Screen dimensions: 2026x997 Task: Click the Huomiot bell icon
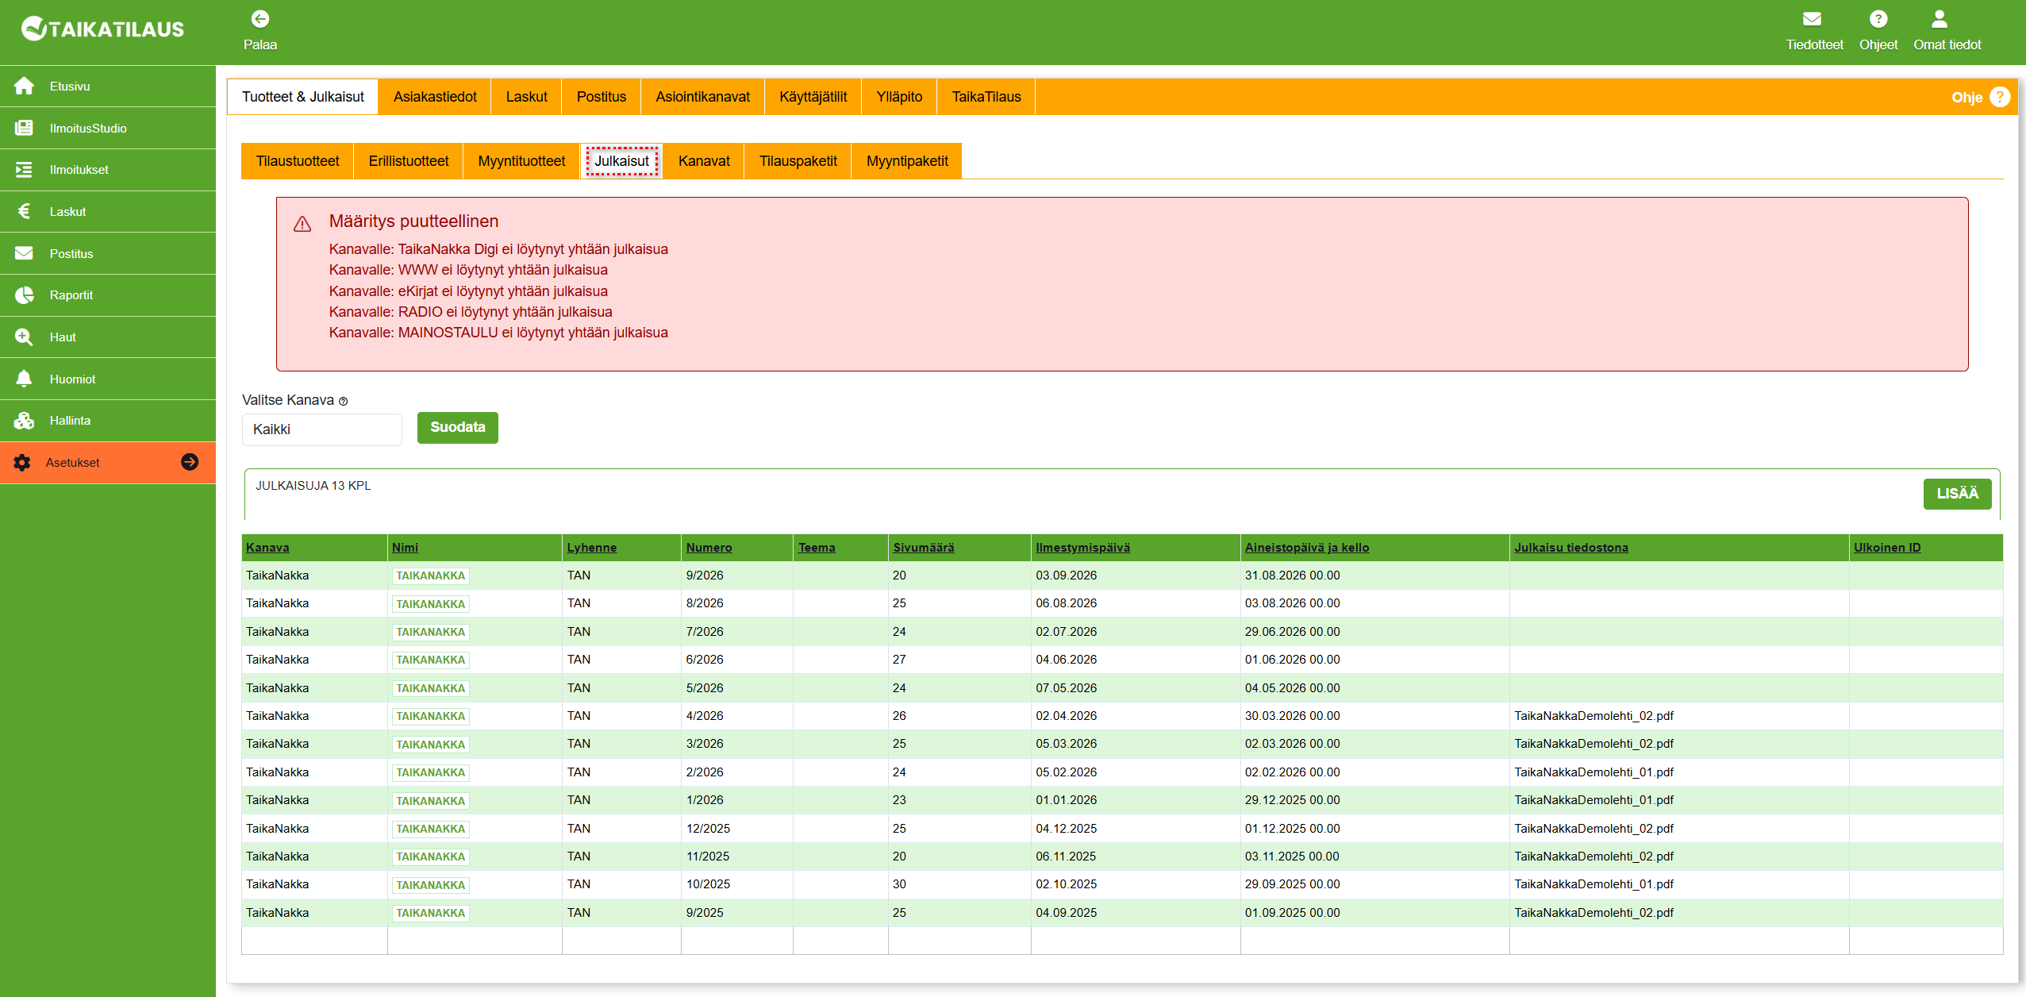[x=25, y=379]
